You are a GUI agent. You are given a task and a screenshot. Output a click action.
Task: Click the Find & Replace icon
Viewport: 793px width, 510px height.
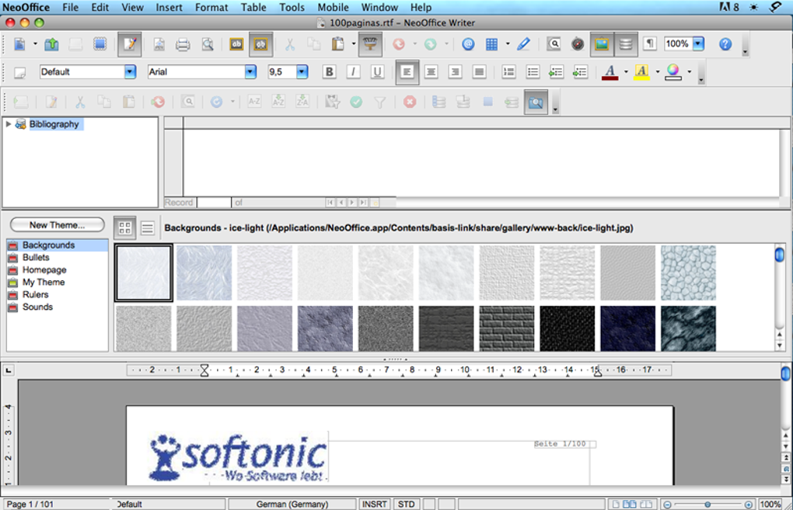pyautogui.click(x=554, y=44)
